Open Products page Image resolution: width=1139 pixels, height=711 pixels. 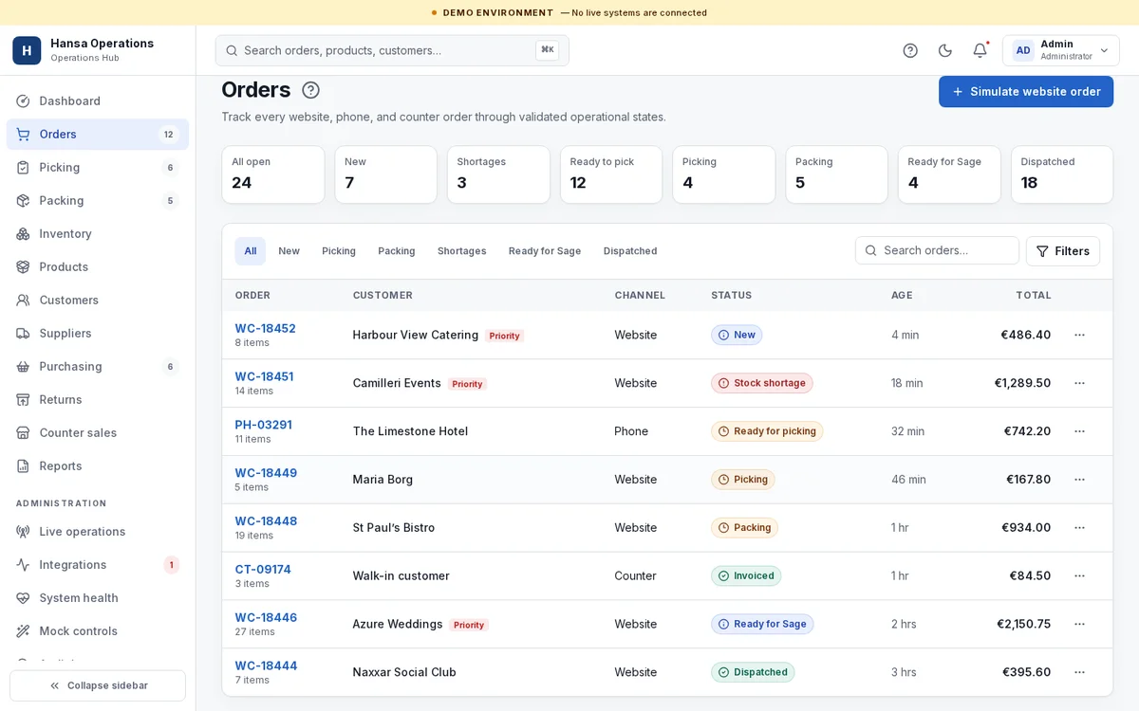(98, 267)
